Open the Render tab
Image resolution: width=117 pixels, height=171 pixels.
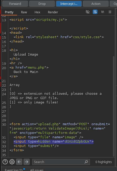point(53,12)
